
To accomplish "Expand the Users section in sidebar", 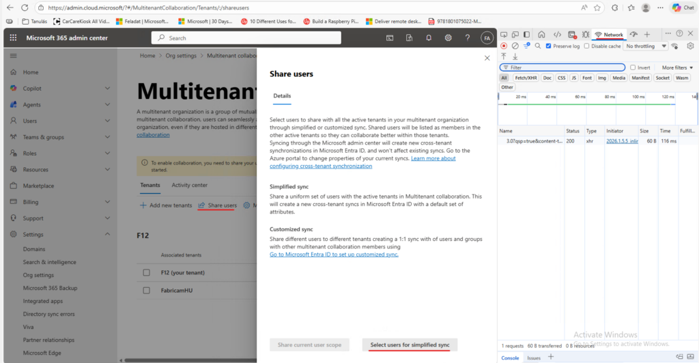I will (x=107, y=121).
